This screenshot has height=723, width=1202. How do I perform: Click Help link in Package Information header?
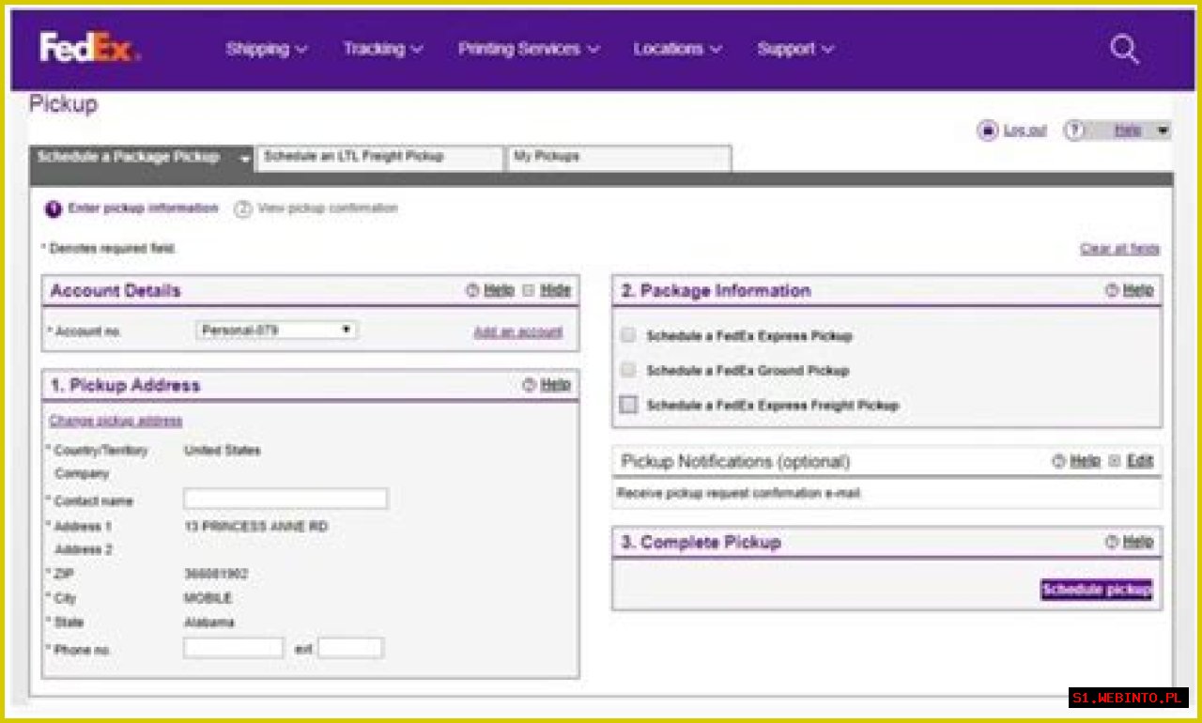click(1138, 291)
